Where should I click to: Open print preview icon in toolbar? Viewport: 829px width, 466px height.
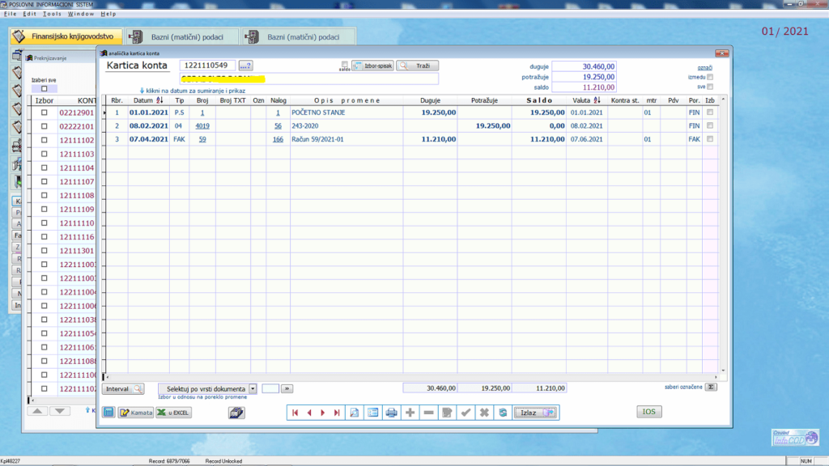355,413
